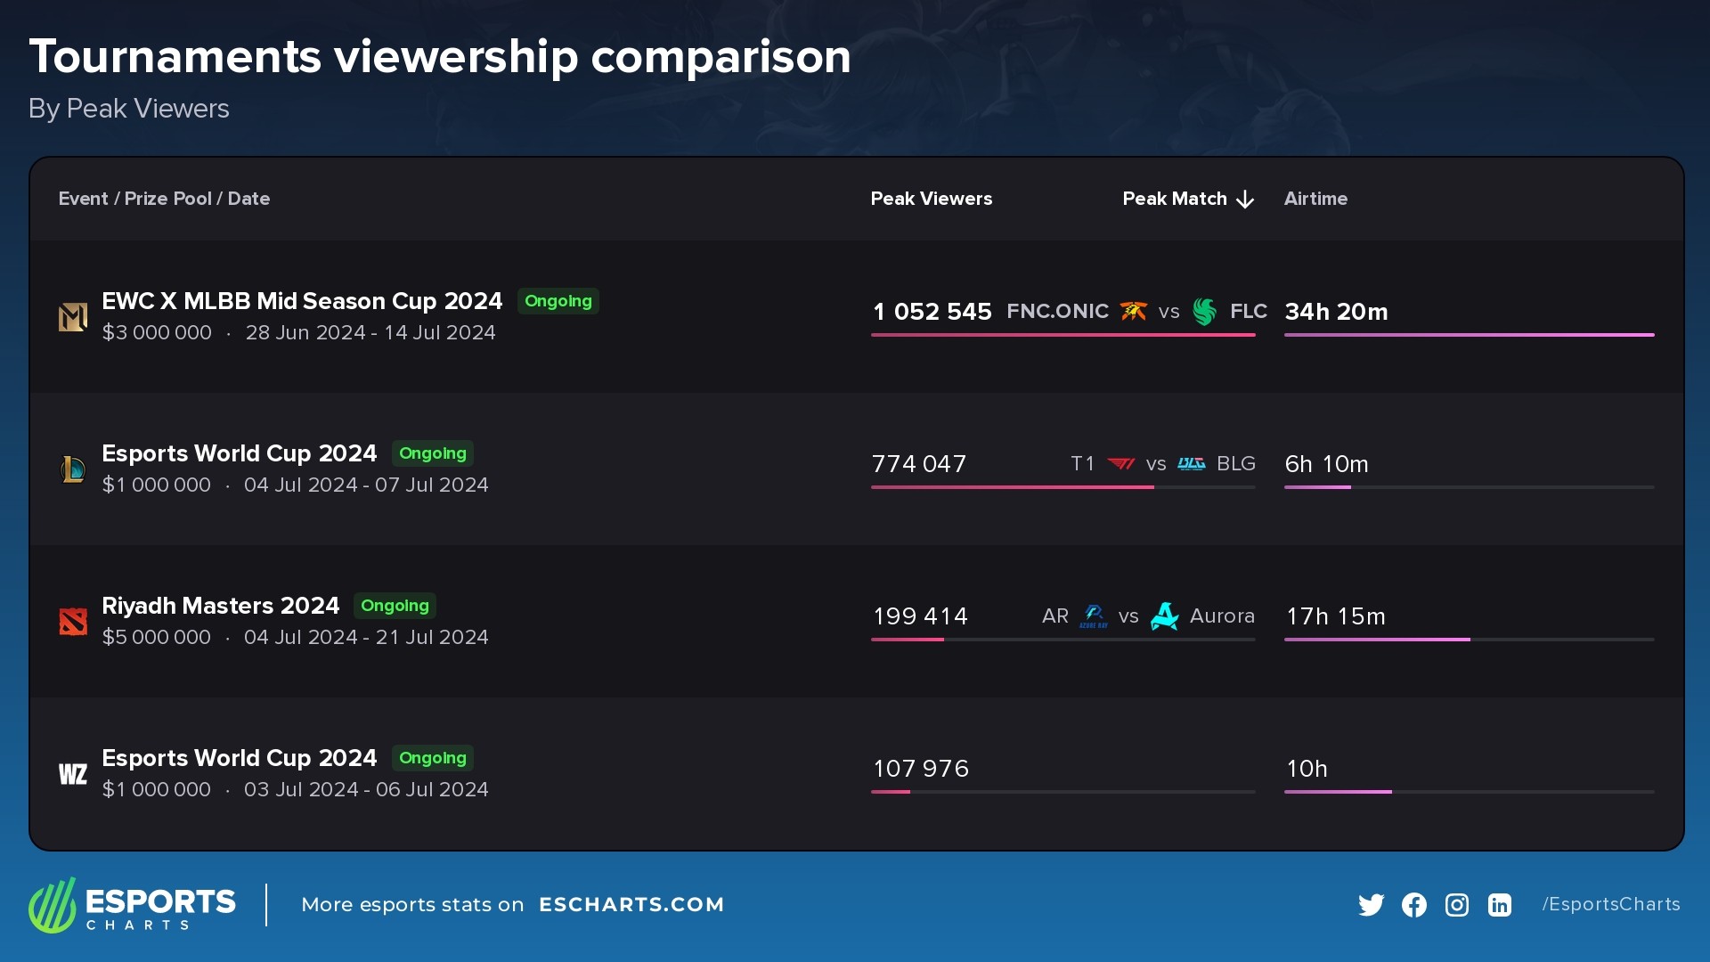Click the Azure Ray team logo

[x=1094, y=616]
